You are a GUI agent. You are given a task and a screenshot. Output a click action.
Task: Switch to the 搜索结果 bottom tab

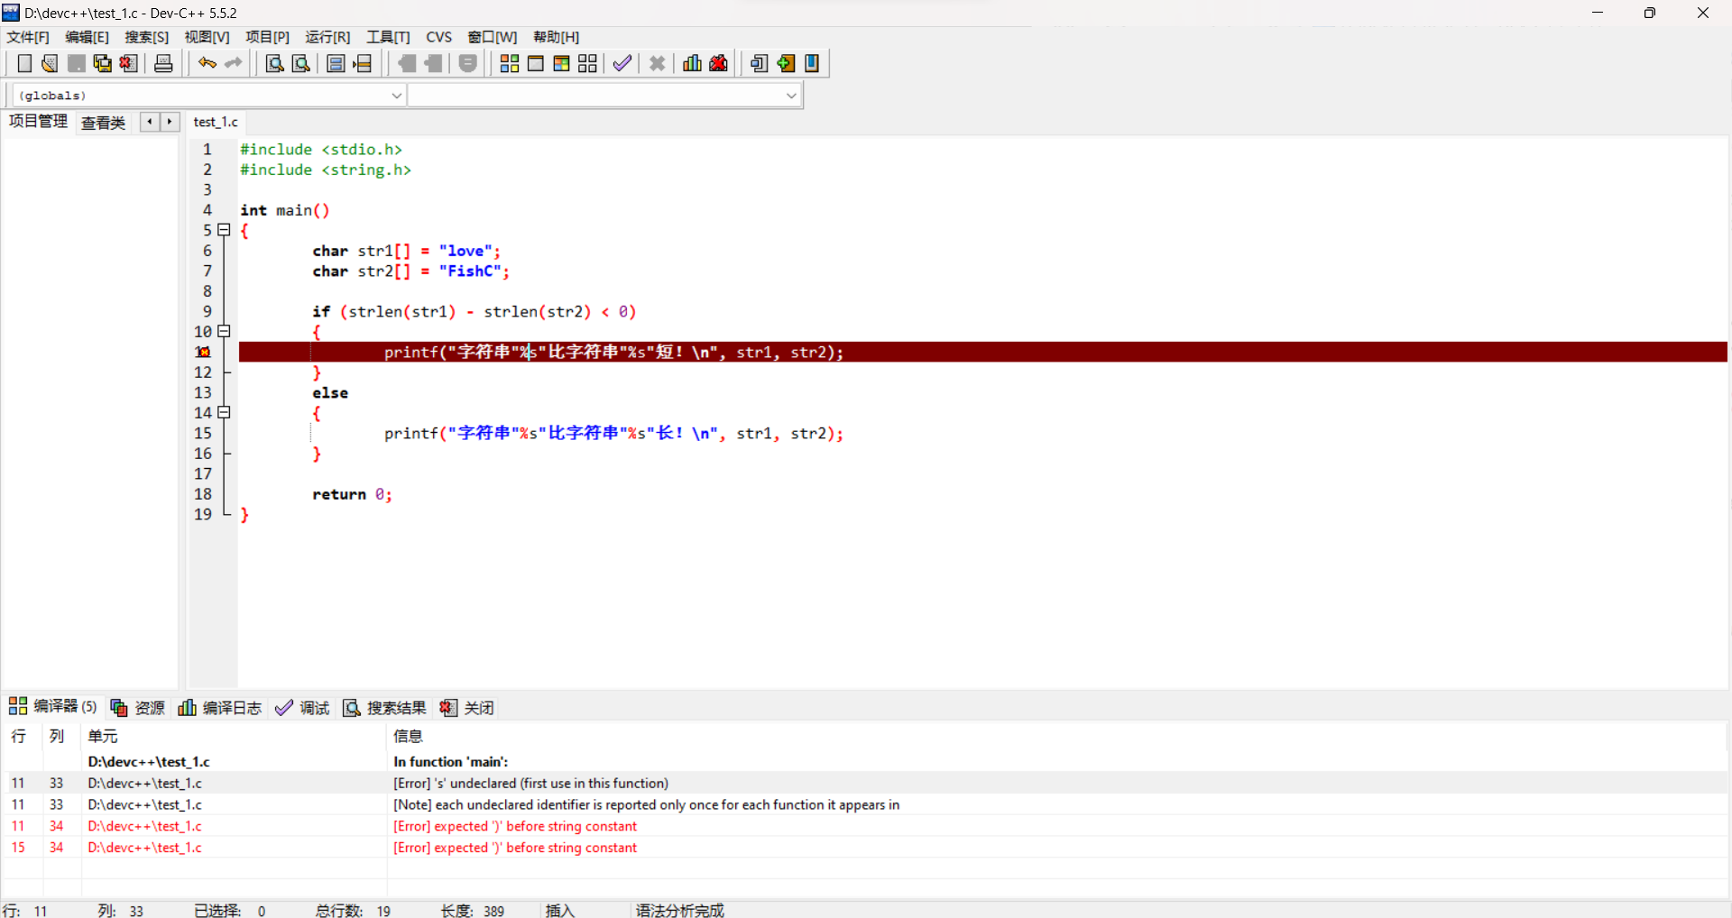[384, 708]
